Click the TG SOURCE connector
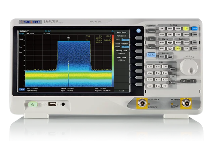Image resolution: width=210 pixels, height=141 pixels. [x=142, y=103]
